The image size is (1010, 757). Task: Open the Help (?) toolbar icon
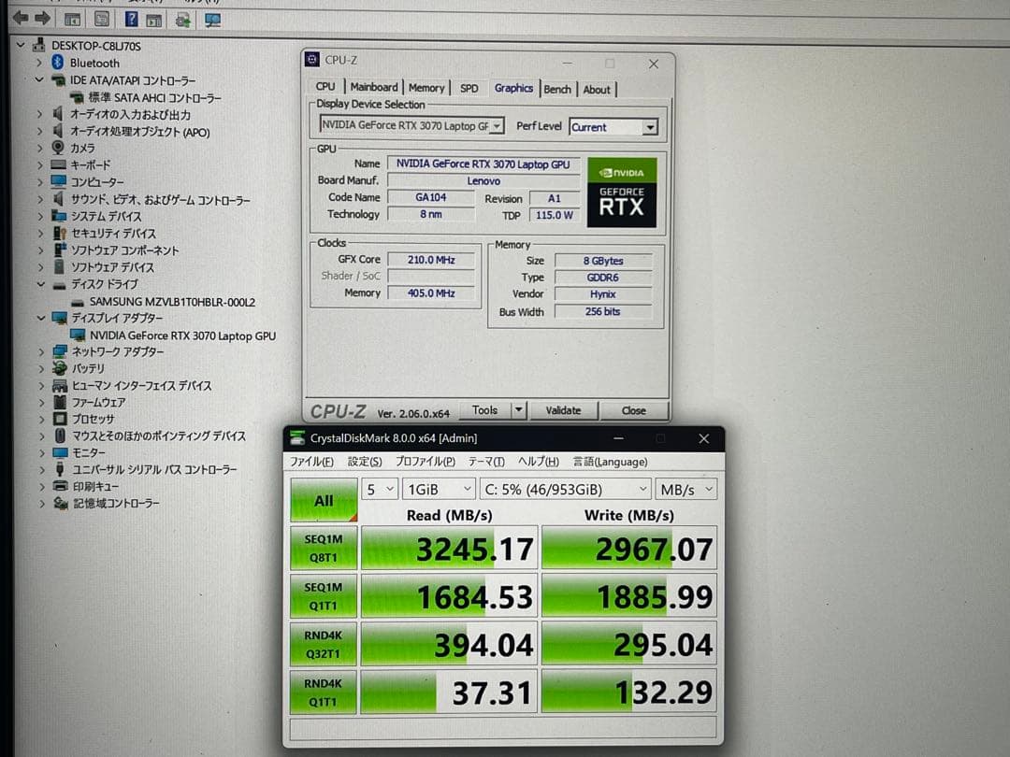pos(131,19)
